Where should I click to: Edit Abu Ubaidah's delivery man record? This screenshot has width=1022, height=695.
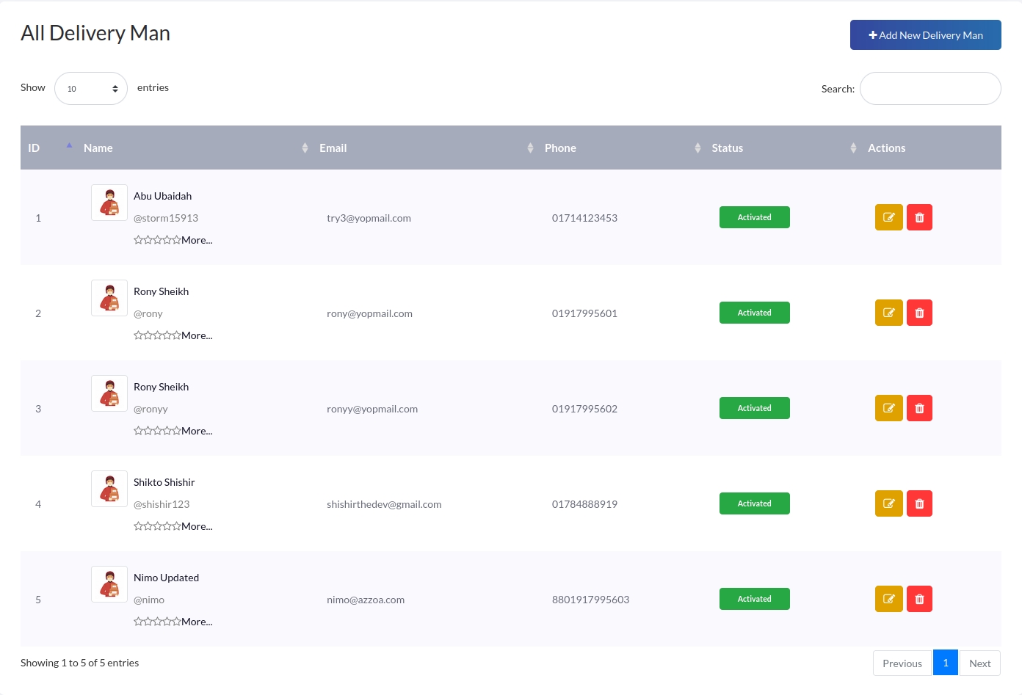888,217
